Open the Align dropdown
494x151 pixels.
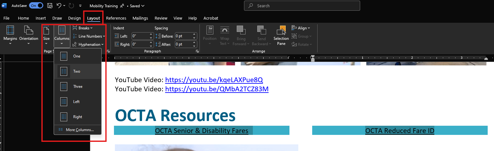coord(301,28)
